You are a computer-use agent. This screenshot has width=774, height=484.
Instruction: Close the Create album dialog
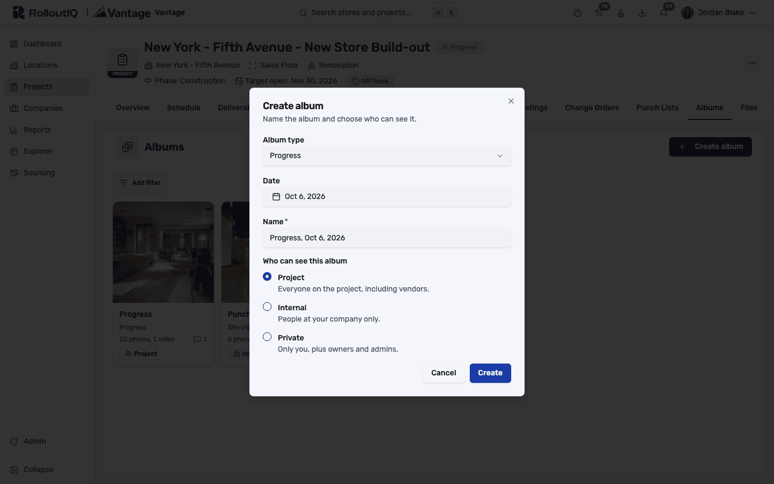(x=511, y=101)
